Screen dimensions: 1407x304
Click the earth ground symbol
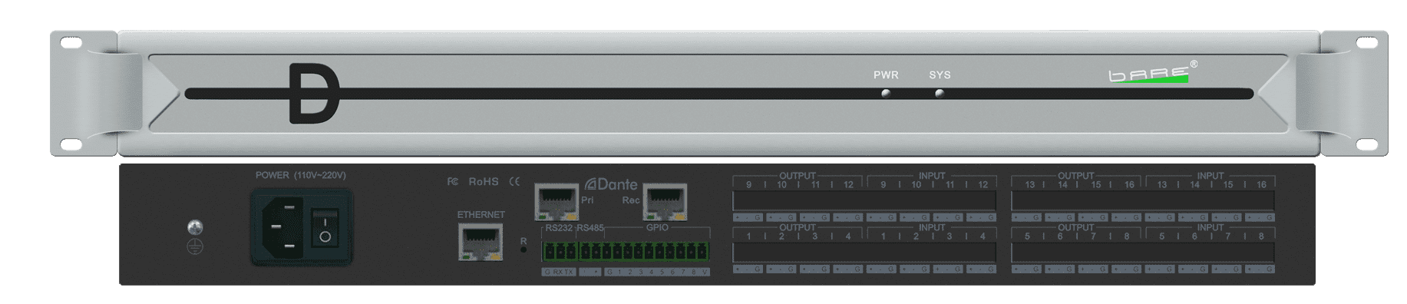pos(195,246)
